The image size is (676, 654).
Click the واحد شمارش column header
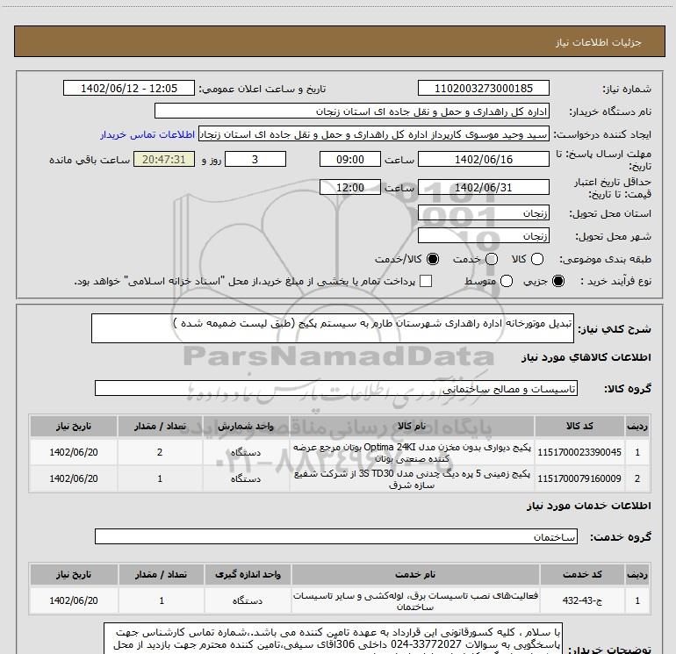click(x=245, y=426)
